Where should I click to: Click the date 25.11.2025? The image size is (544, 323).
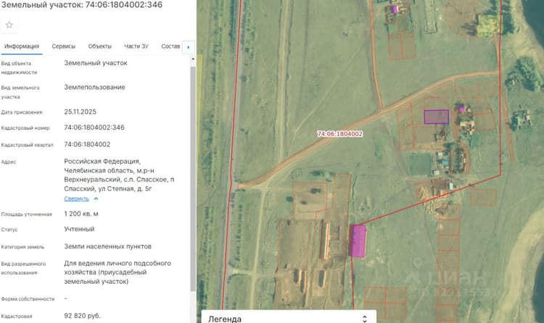pos(80,112)
